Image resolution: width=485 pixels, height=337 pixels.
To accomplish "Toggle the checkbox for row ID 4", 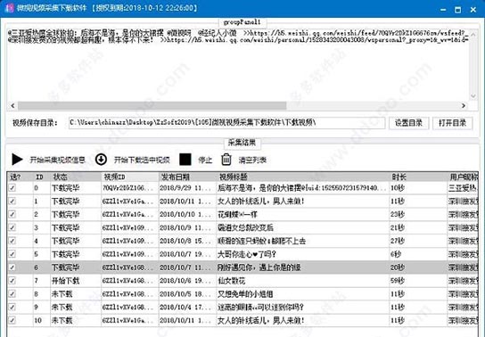I will (x=12, y=241).
